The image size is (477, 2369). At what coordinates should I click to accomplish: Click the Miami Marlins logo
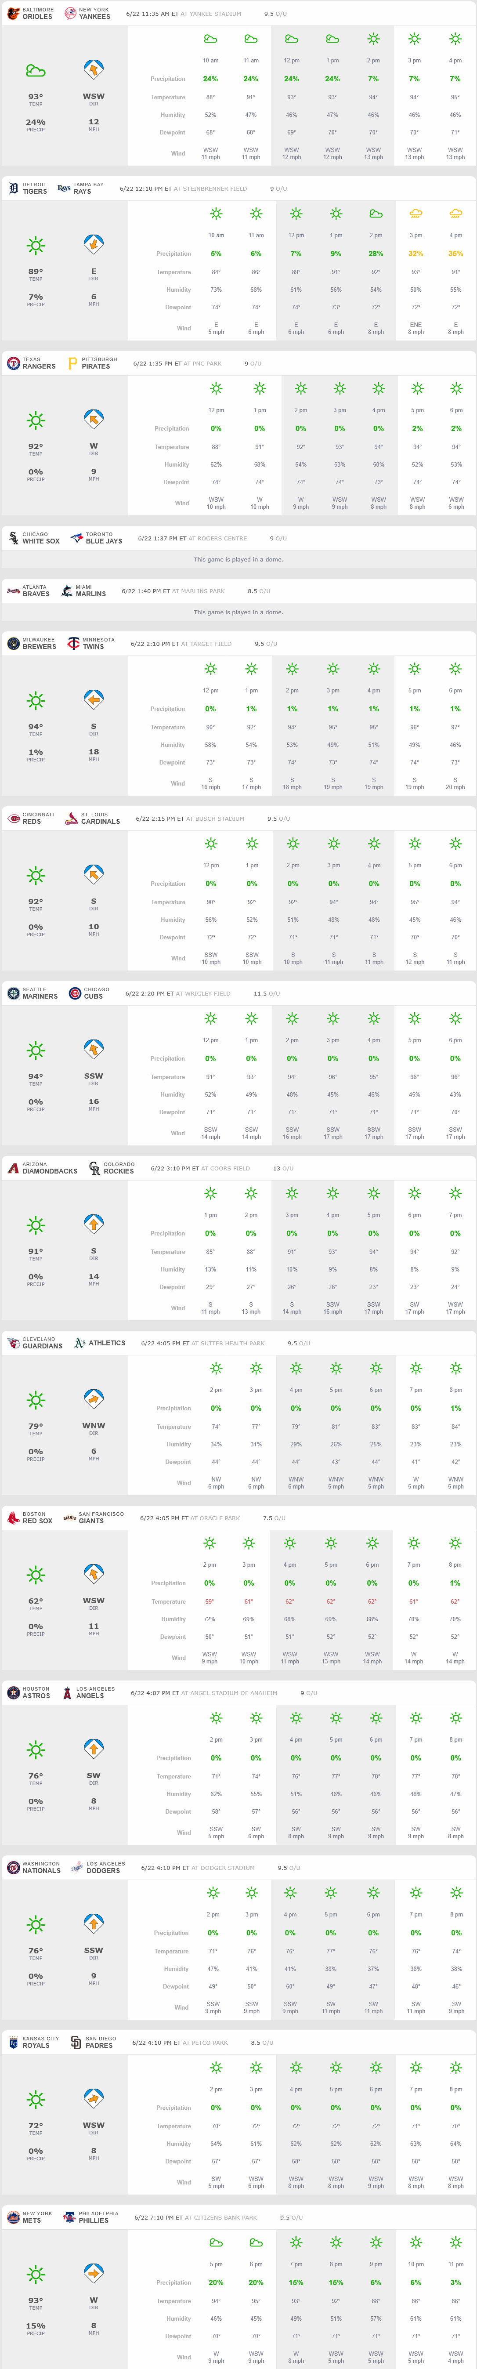(x=66, y=590)
